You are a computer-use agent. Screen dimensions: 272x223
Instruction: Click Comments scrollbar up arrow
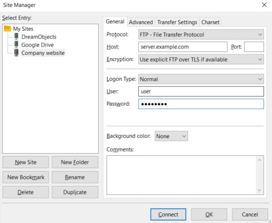pos(260,160)
